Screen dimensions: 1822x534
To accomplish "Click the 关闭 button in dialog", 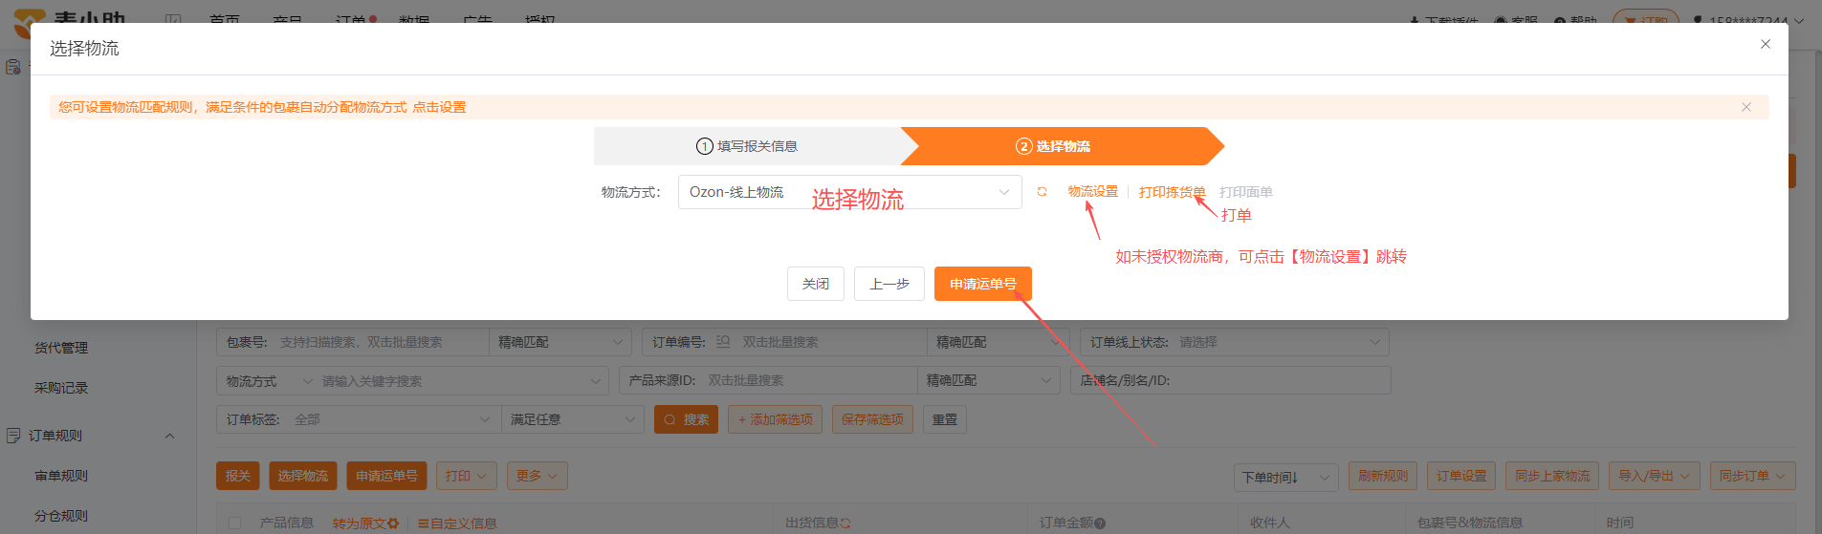I will click(816, 284).
